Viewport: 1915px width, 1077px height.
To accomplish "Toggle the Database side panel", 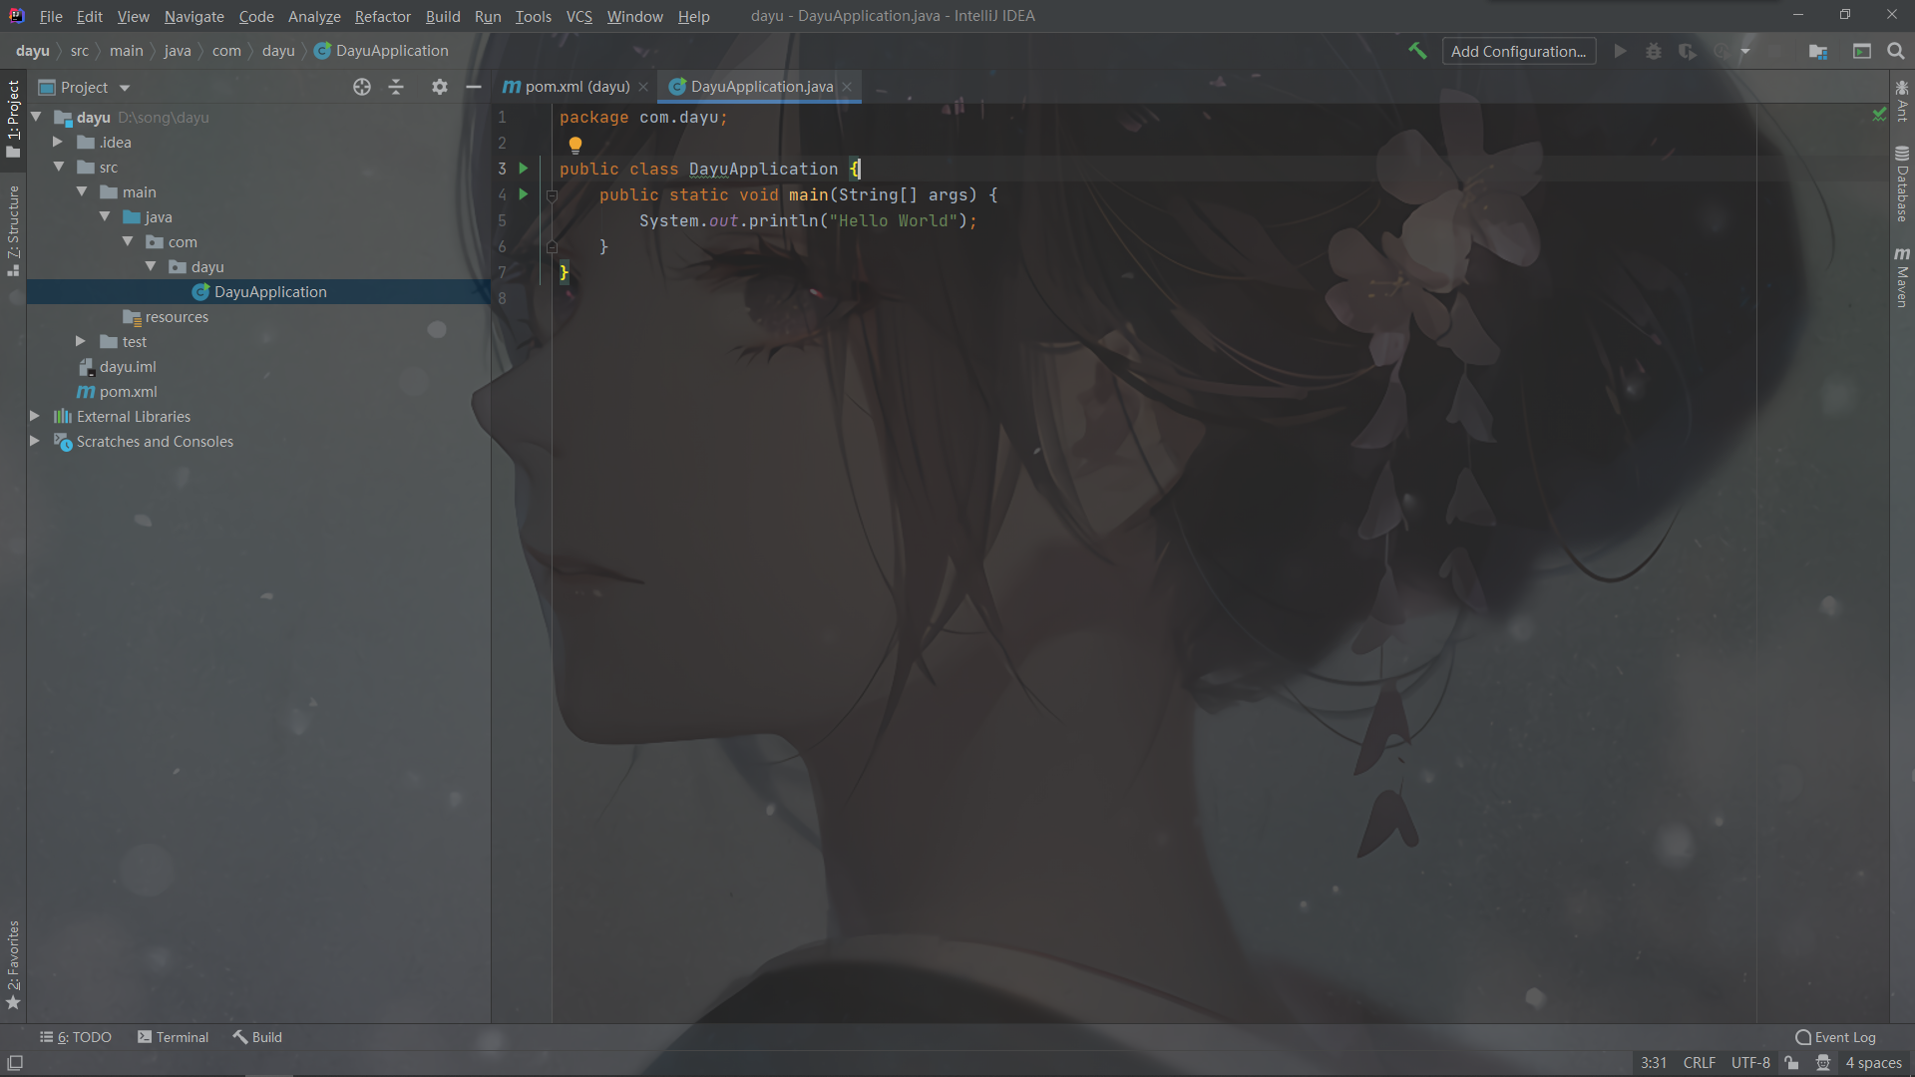I will [x=1902, y=184].
